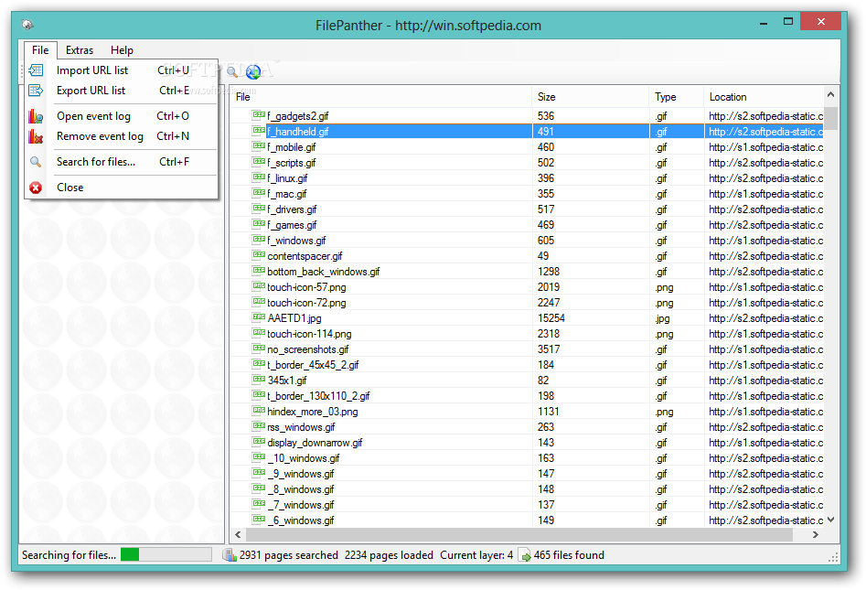Open the File menu
The width and height of the screenshot is (866, 590).
(40, 49)
